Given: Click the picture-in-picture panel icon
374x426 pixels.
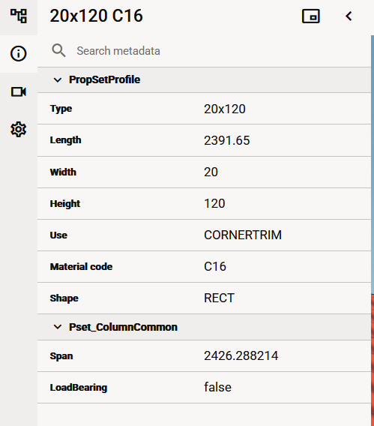Looking at the screenshot, I should (311, 16).
